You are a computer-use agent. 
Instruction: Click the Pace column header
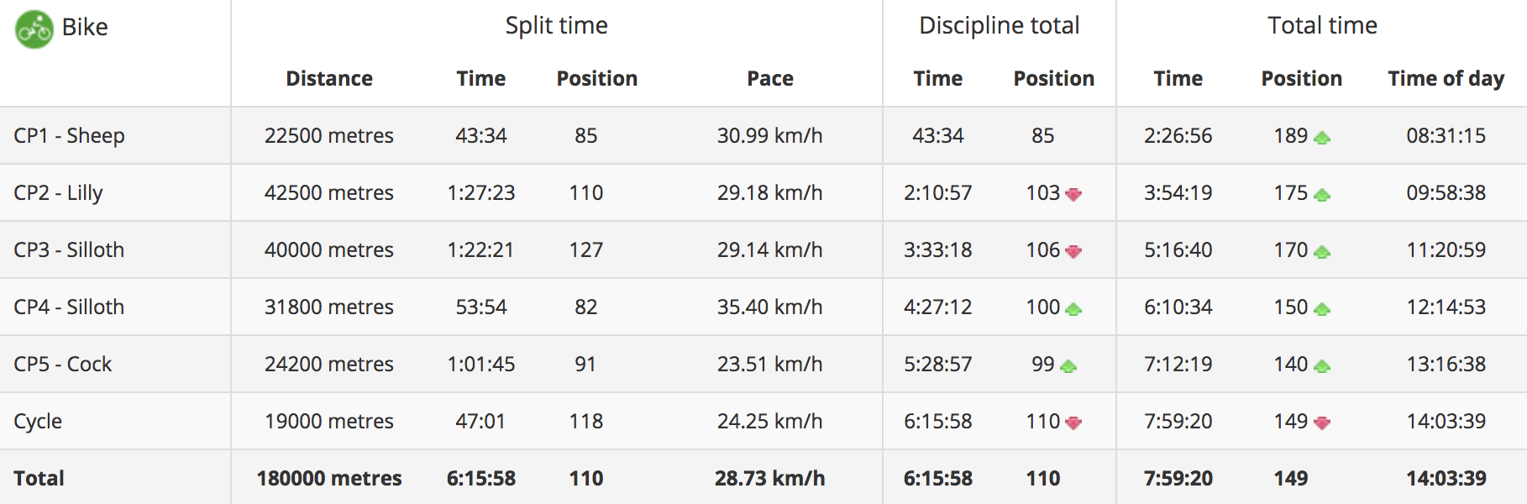tap(770, 79)
